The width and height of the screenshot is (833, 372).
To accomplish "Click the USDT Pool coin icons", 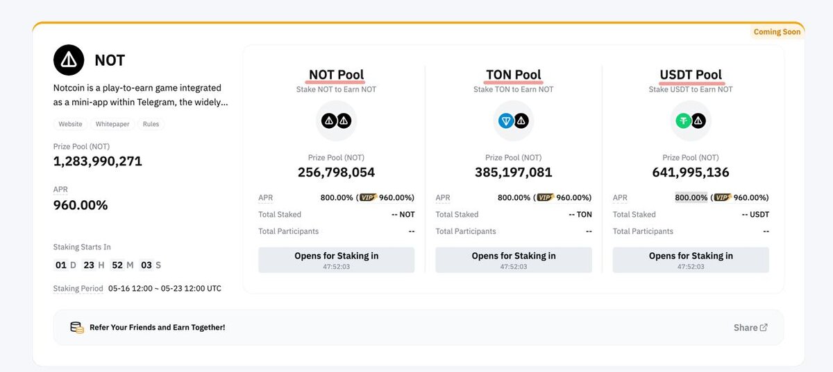I will (x=691, y=121).
